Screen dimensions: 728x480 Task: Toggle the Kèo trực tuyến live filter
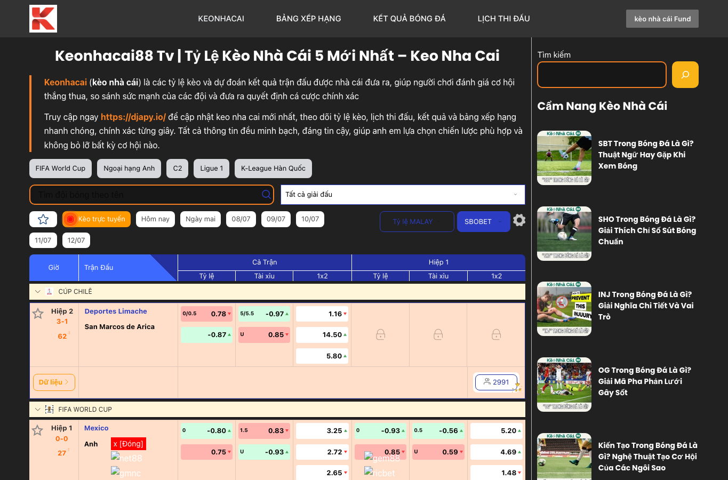pos(97,219)
